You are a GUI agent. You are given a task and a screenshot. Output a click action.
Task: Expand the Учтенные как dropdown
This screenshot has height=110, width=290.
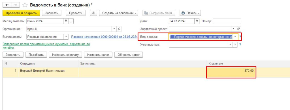coord(230,45)
